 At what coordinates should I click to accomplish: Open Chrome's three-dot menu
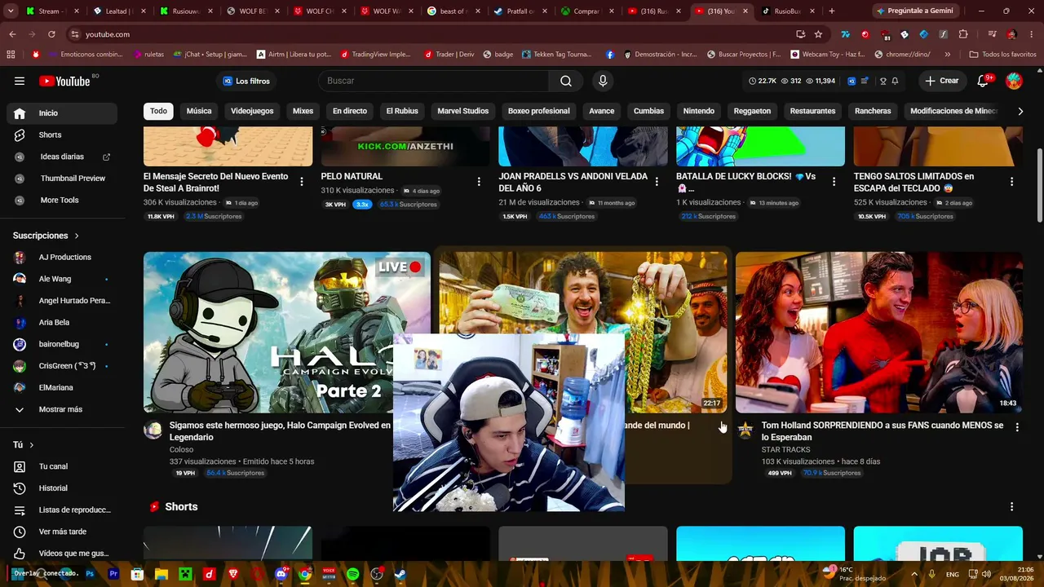[x=1031, y=34]
